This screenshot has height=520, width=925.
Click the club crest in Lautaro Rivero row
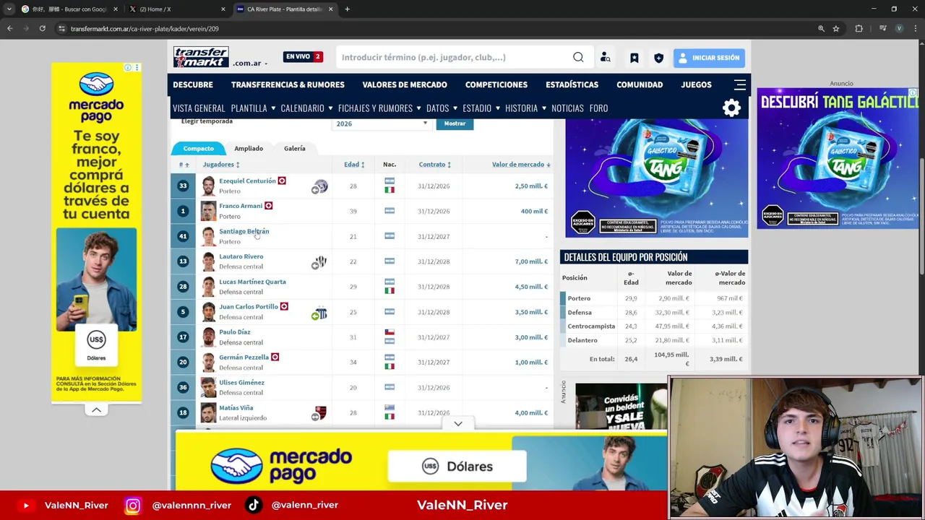[320, 261]
